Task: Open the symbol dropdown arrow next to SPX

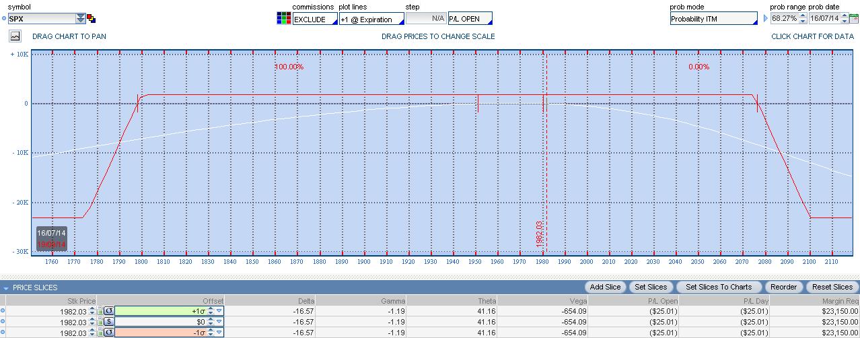Action: [81, 19]
